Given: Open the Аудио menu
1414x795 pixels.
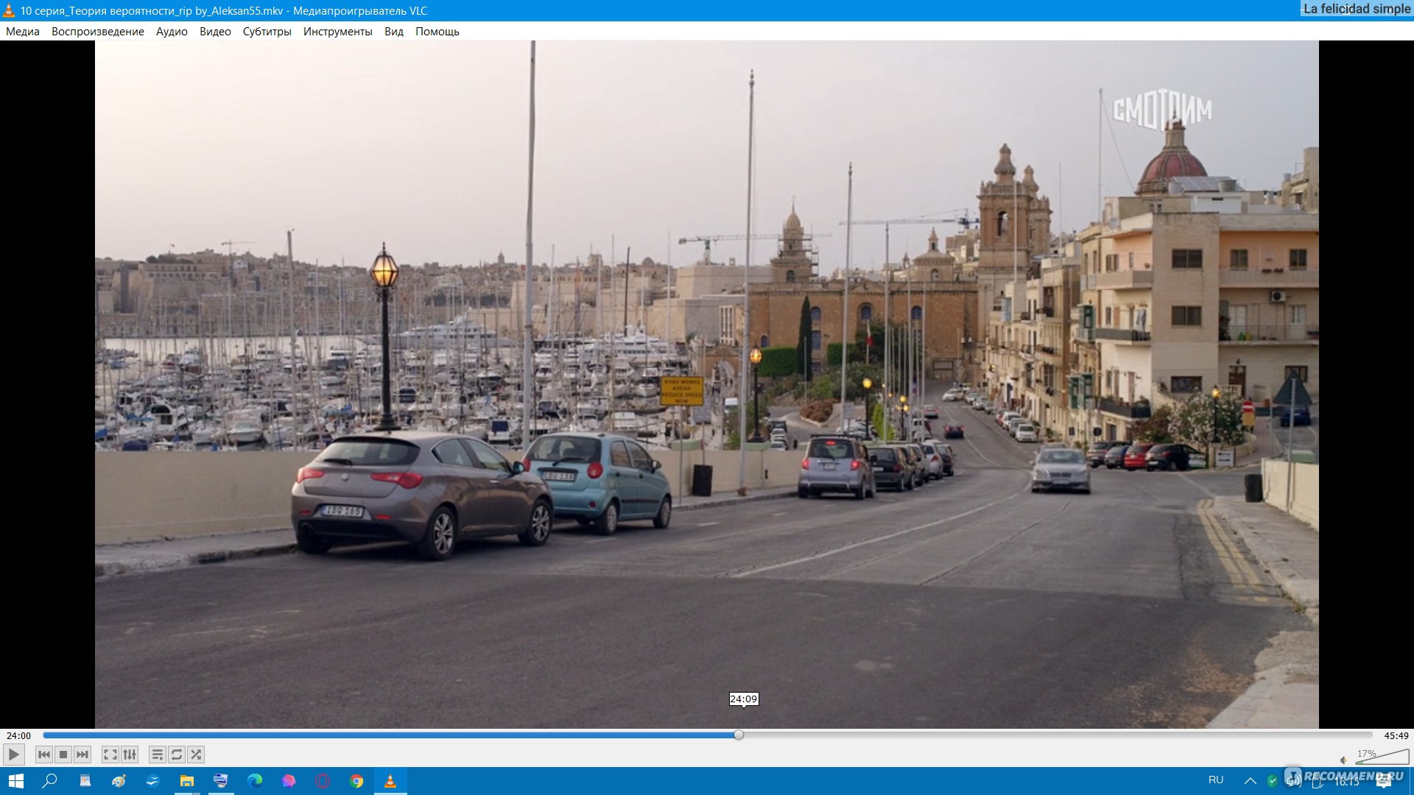Looking at the screenshot, I should pos(172,32).
